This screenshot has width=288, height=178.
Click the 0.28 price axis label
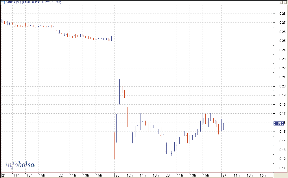pos(282,14)
